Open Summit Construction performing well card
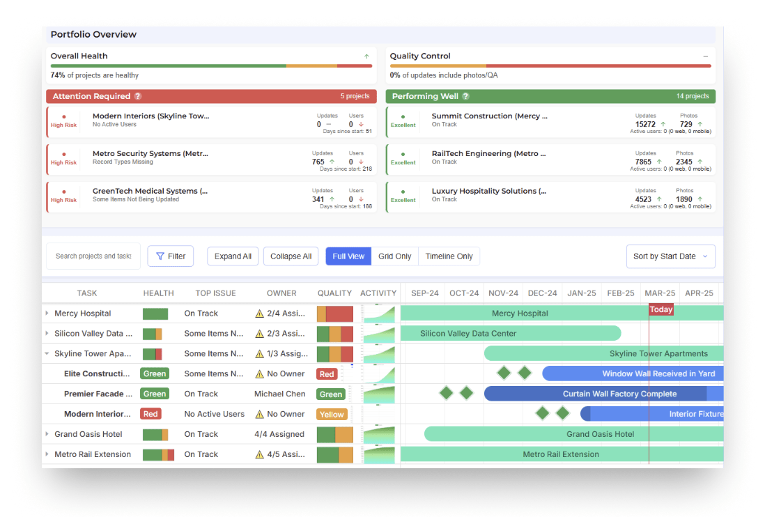The image size is (765, 517). click(550, 122)
